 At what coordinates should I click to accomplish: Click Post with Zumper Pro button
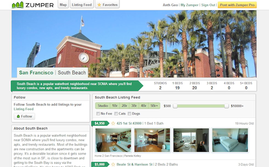[x=237, y=5]
